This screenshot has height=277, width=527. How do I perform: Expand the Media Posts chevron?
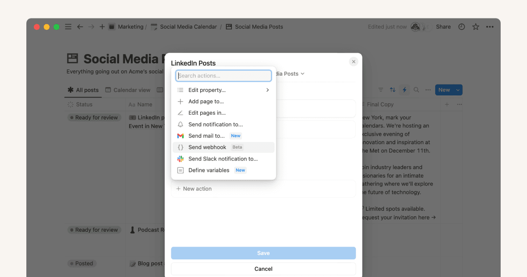[x=302, y=73]
